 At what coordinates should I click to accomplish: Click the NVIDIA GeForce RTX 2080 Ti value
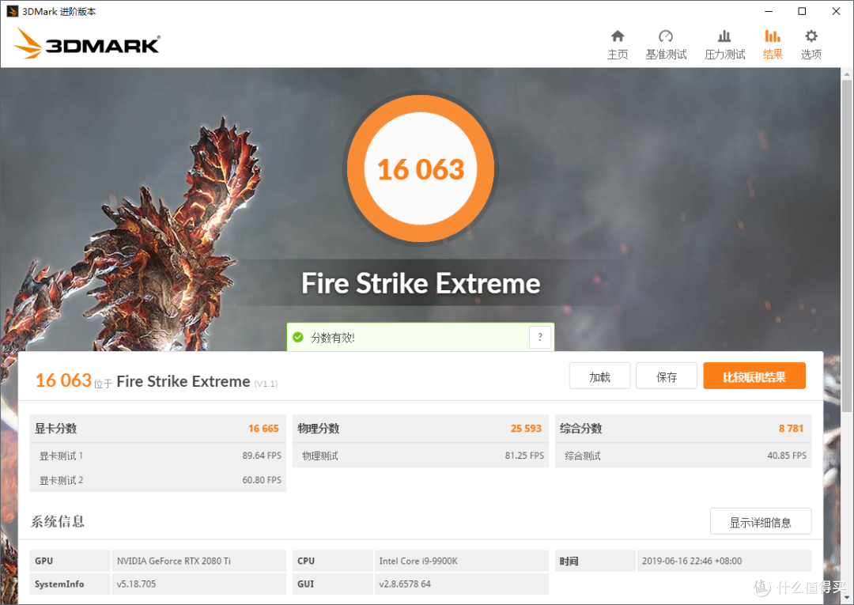[x=174, y=561]
